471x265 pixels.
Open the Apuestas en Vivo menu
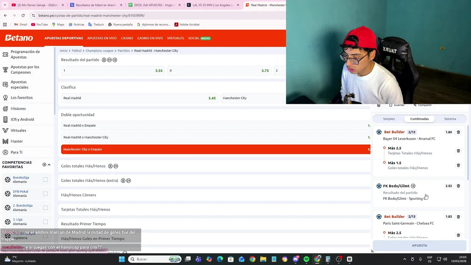point(102,38)
